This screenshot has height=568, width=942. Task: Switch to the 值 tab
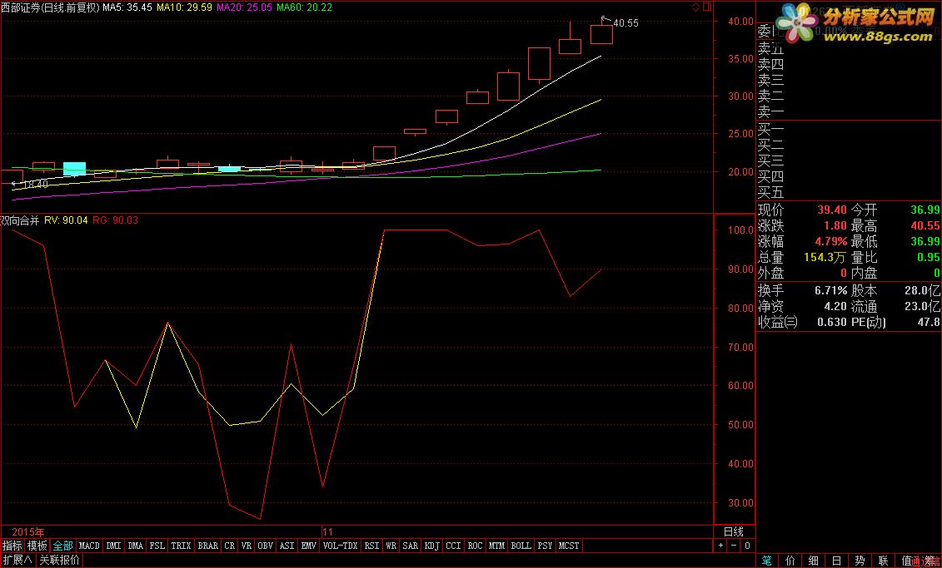coord(906,561)
